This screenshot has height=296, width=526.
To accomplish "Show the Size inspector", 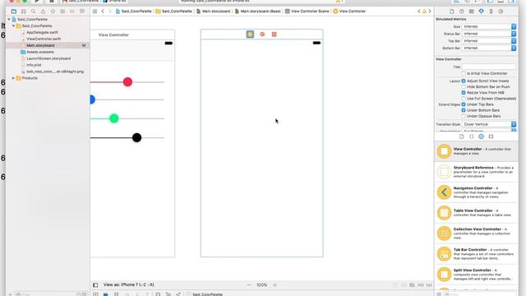I will tap(491, 12).
